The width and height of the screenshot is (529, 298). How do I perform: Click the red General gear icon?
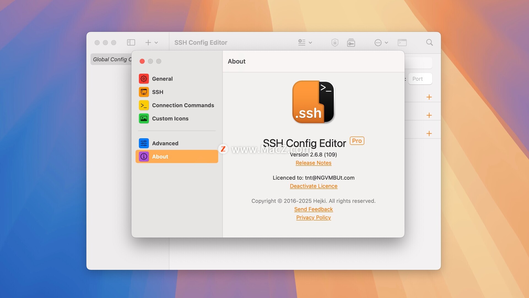pyautogui.click(x=144, y=79)
